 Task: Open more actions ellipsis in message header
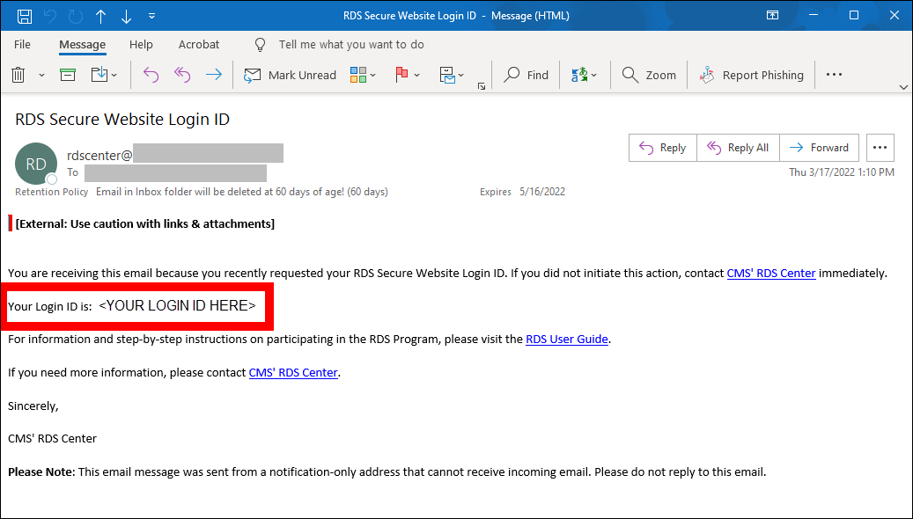pos(880,148)
